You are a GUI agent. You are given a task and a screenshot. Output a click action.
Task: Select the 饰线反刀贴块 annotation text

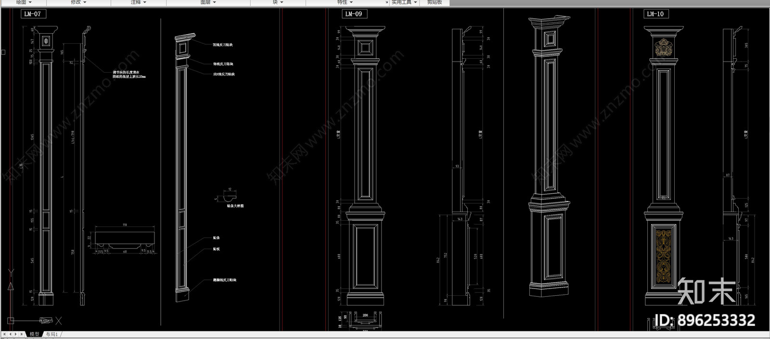[223, 64]
